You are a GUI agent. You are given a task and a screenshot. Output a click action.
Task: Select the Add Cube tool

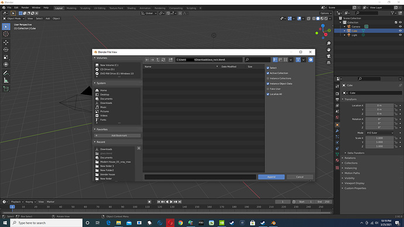[6, 89]
